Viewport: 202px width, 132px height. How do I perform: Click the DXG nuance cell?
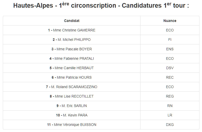pos(170,125)
